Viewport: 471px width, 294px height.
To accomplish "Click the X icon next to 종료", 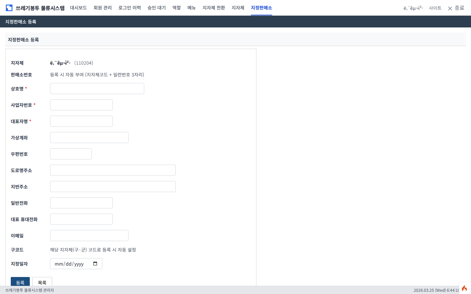I will [x=450, y=8].
